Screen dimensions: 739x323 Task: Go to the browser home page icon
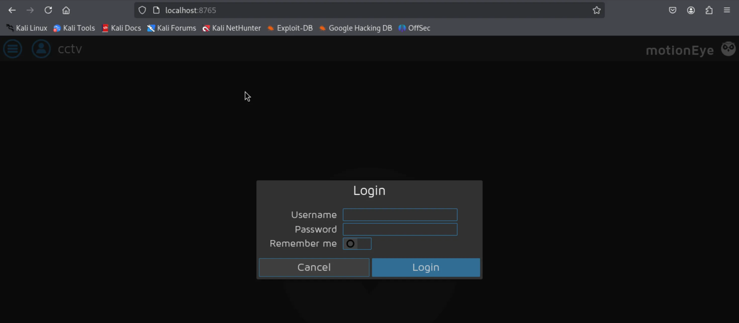[x=66, y=10]
